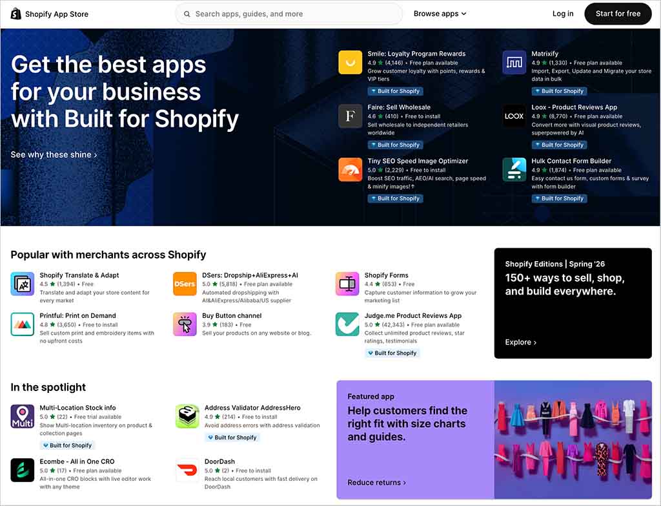This screenshot has width=661, height=506.
Task: Click Built for Shopify badge under Faire
Action: click(x=395, y=145)
